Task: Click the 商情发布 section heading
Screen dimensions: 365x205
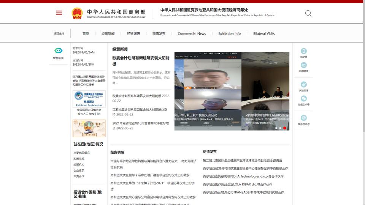Action: 210,151
